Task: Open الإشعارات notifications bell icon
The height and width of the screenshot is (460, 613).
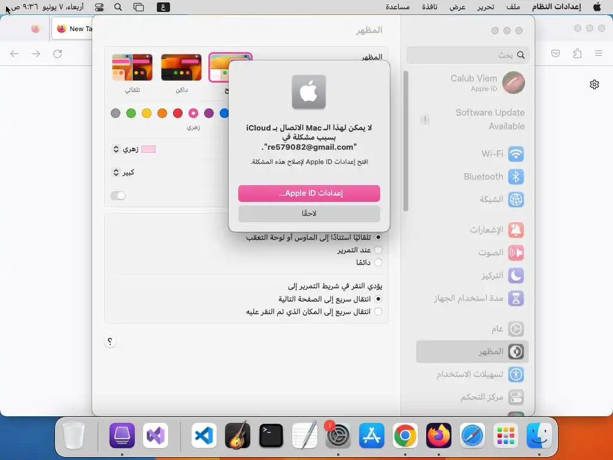Action: coord(515,230)
